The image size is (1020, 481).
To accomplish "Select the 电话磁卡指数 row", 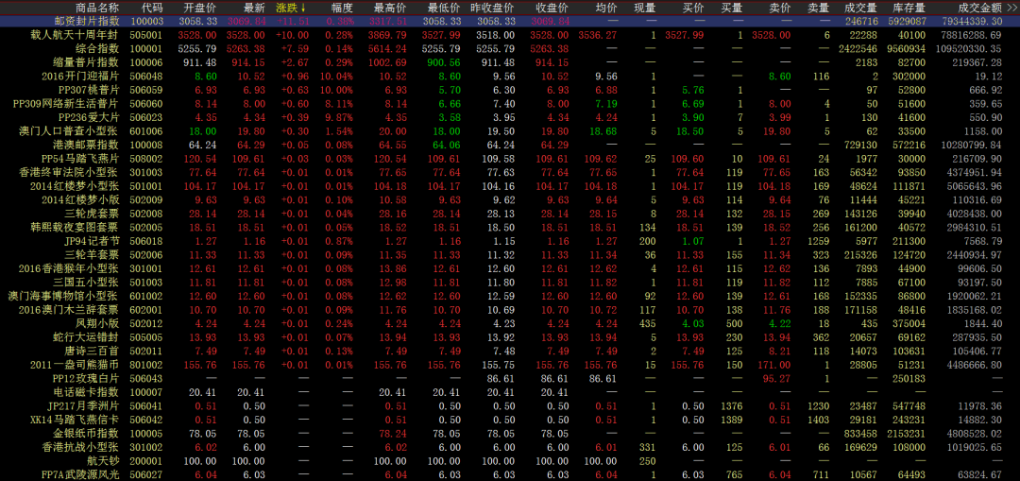I will [x=510, y=392].
